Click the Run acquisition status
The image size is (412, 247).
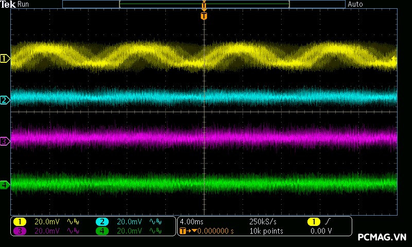[x=24, y=4]
